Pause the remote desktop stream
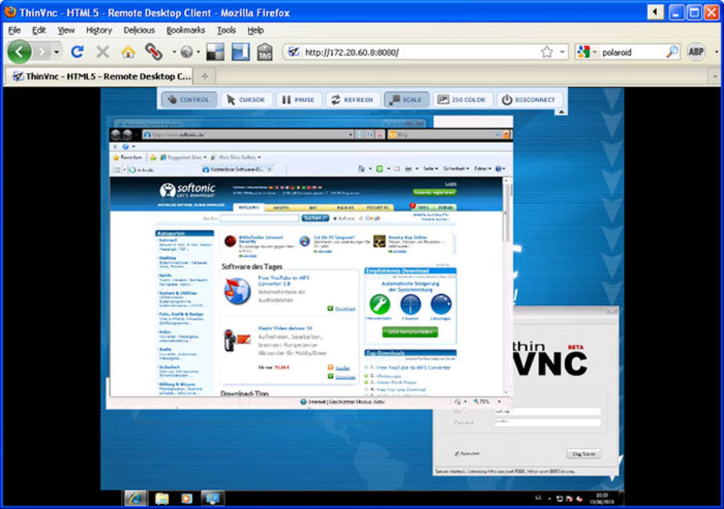 click(299, 99)
